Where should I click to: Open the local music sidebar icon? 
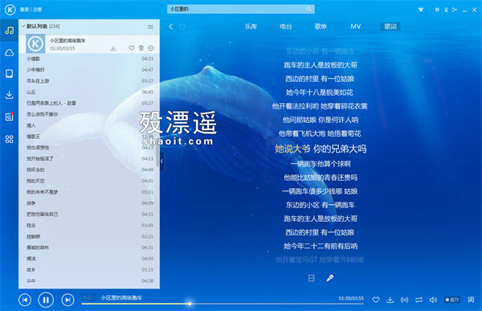(9, 31)
